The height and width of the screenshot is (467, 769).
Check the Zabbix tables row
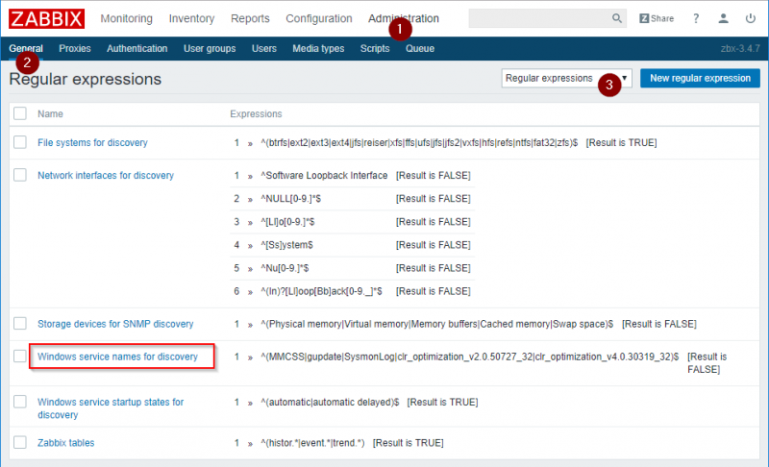point(20,443)
